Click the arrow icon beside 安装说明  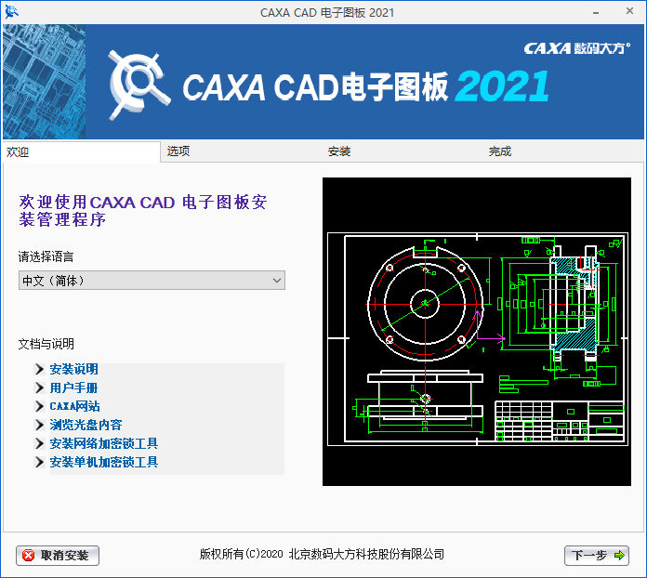coord(39,370)
